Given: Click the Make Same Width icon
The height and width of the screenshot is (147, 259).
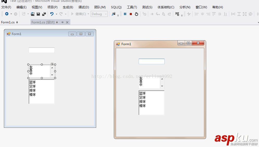Looking at the screenshot, I should [233, 14].
